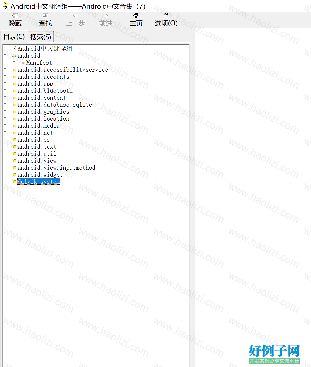Expand the android.media node
Screen dimensions: 311x367
5,126
